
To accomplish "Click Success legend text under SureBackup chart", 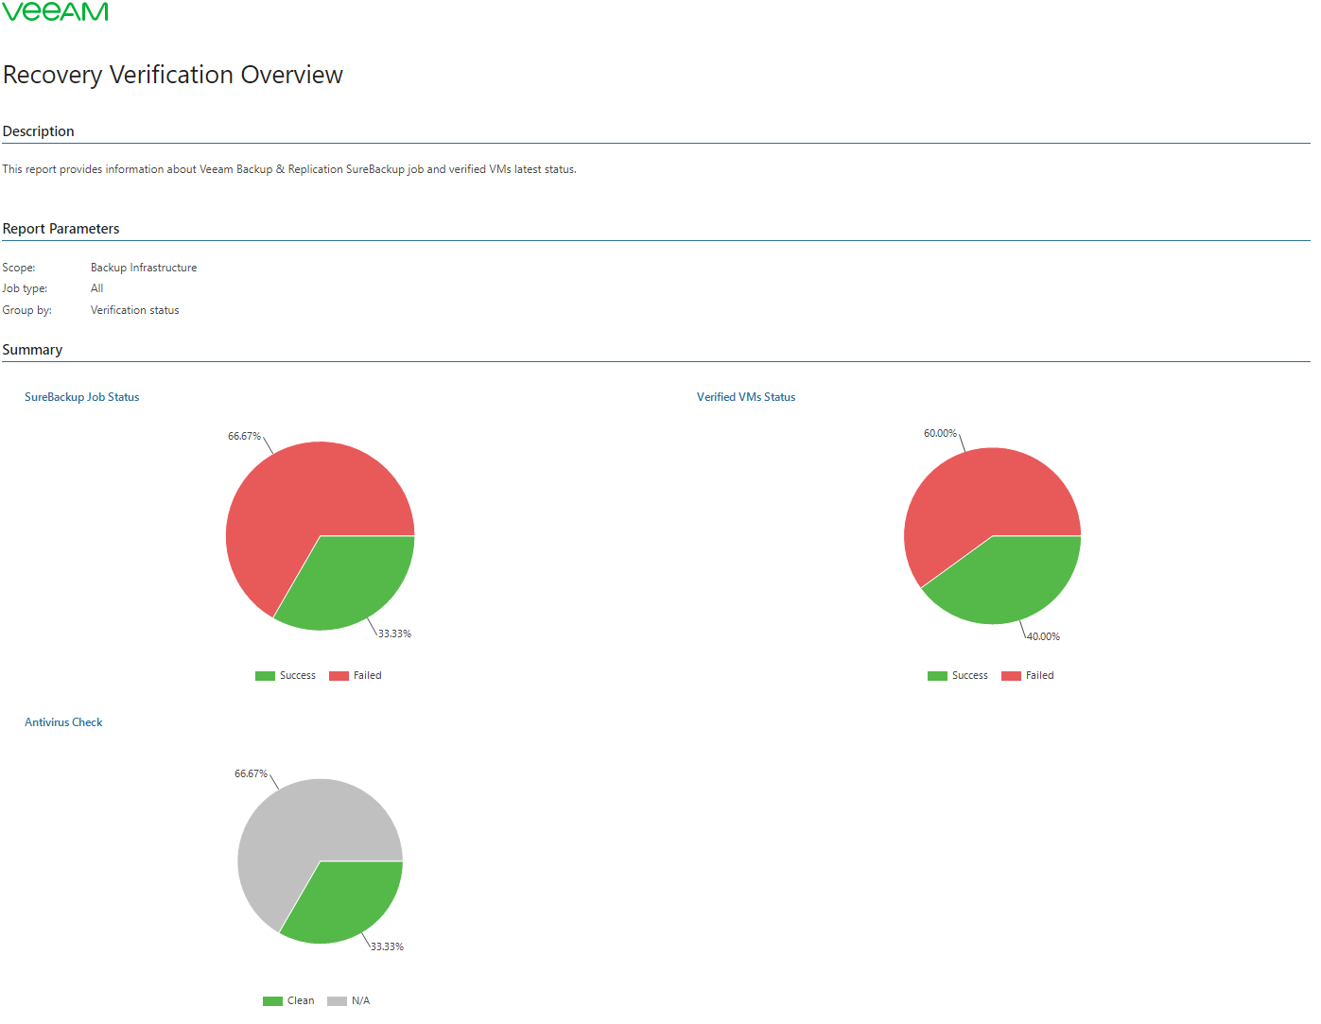I will (298, 676).
